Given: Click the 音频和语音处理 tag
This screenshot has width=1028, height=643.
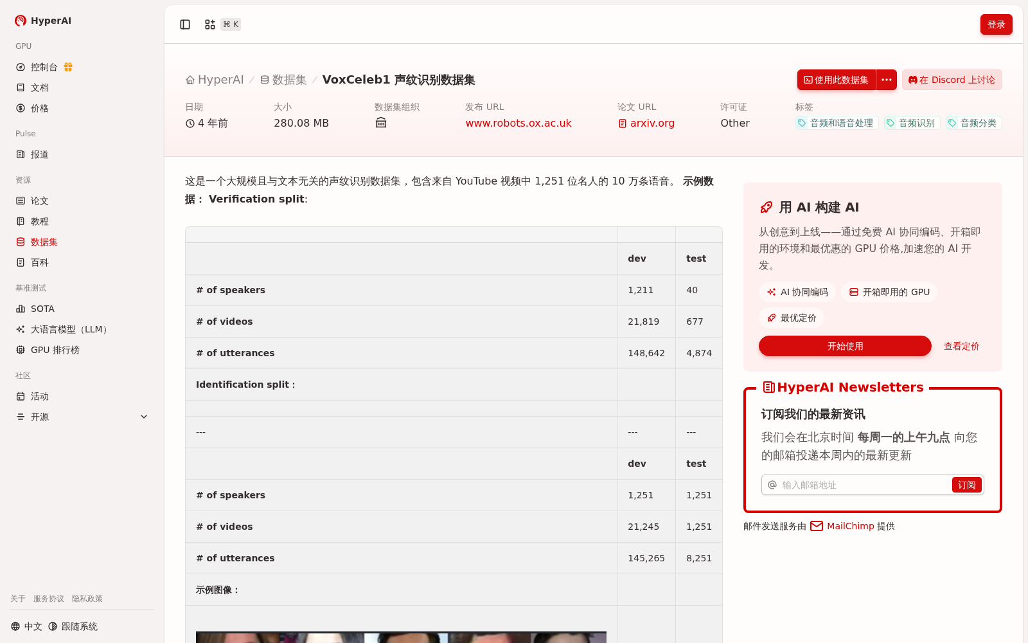Looking at the screenshot, I should (837, 123).
